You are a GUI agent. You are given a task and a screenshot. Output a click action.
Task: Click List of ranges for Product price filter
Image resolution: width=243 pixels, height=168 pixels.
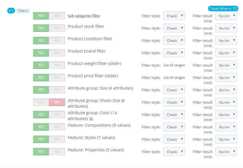174,78
